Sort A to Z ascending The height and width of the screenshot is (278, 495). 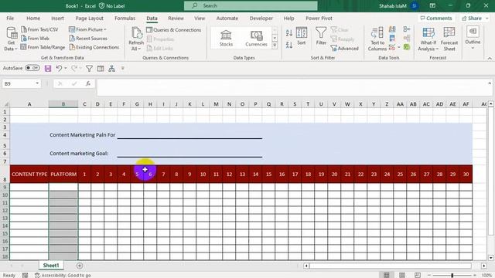pyautogui.click(x=288, y=32)
